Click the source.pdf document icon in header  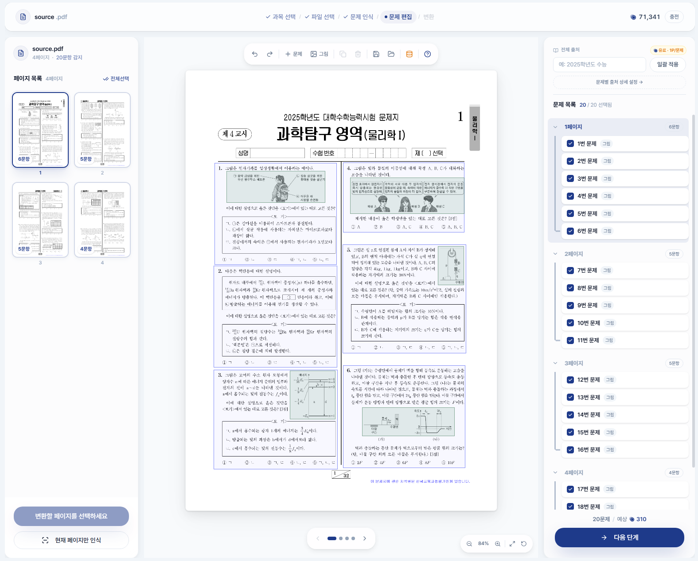pyautogui.click(x=23, y=17)
